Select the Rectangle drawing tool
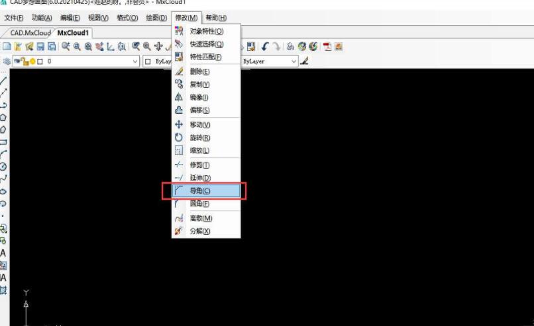The width and height of the screenshot is (534, 326). [4, 142]
